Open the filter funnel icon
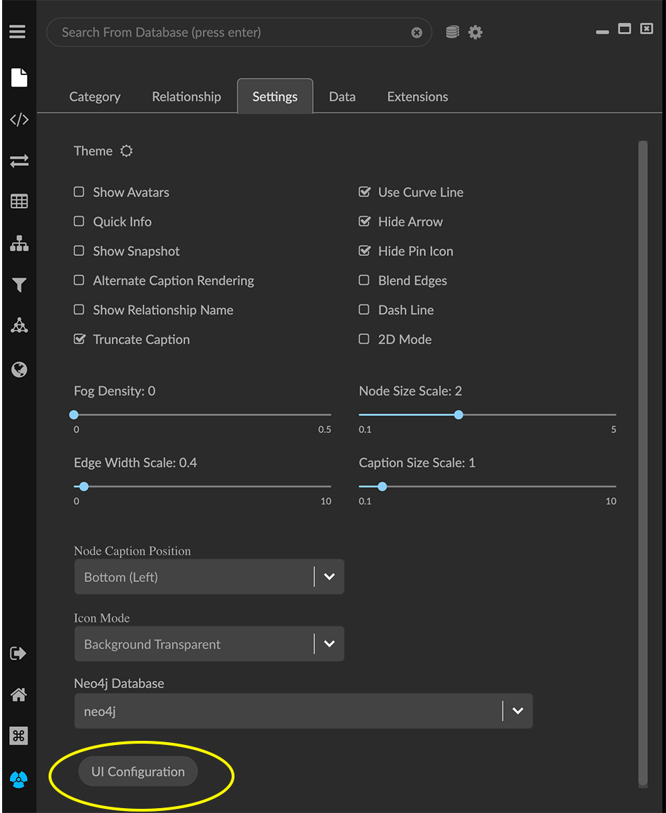Screen dimensions: 666x813 coord(19,285)
